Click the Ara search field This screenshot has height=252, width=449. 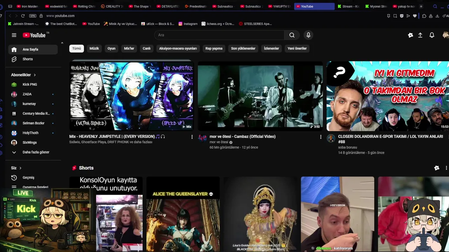(219, 35)
